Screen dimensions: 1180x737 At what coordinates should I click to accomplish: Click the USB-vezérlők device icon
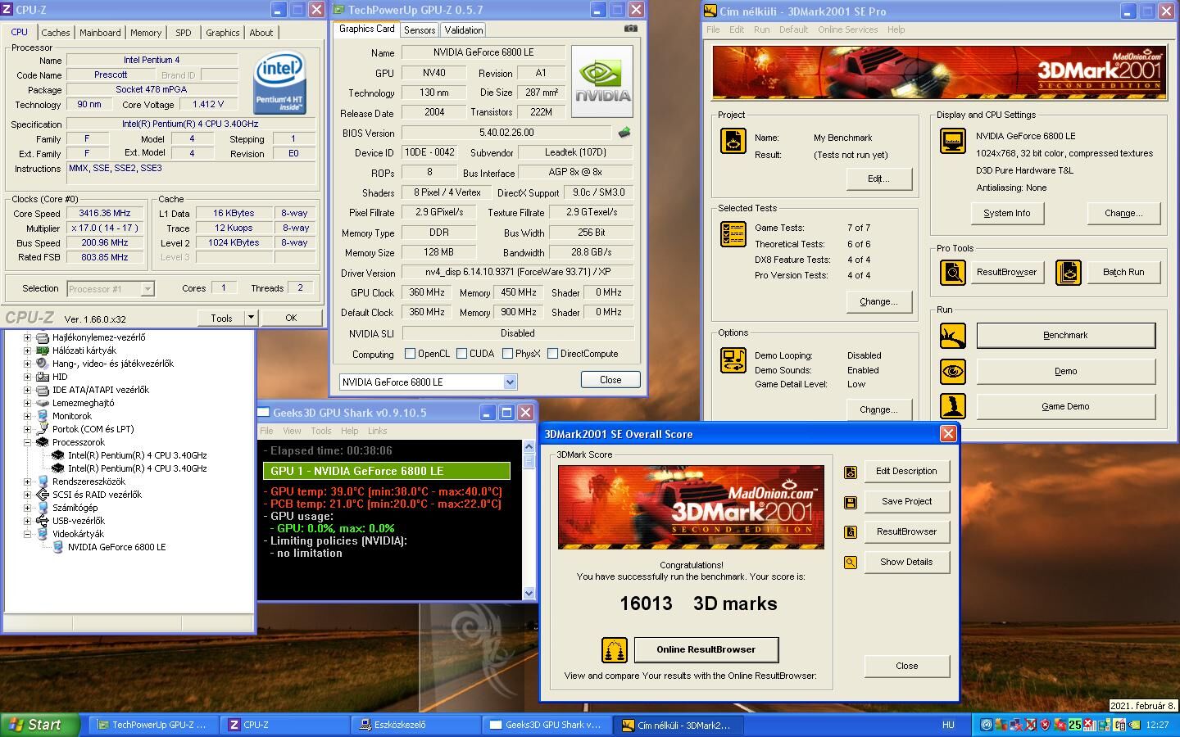point(43,521)
